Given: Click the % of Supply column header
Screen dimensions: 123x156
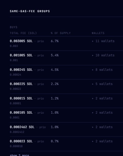Looking at the screenshot, I should pyautogui.click(x=61, y=33).
